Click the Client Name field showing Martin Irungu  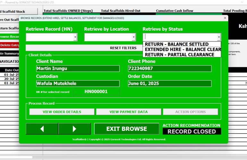(x=78, y=68)
